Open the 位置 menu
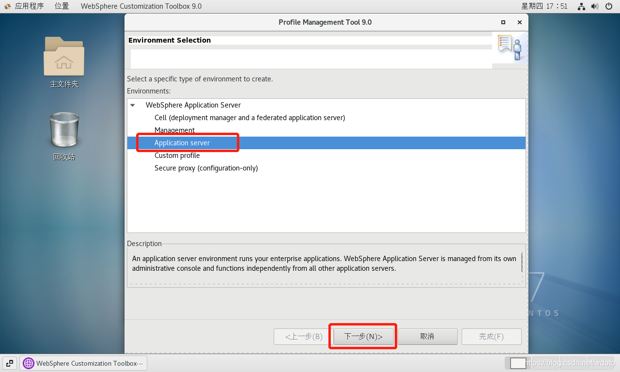Image resolution: width=620 pixels, height=372 pixels. [x=62, y=6]
